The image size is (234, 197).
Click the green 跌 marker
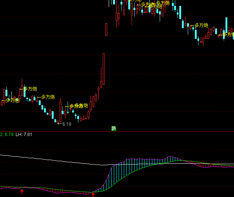[x=114, y=129]
